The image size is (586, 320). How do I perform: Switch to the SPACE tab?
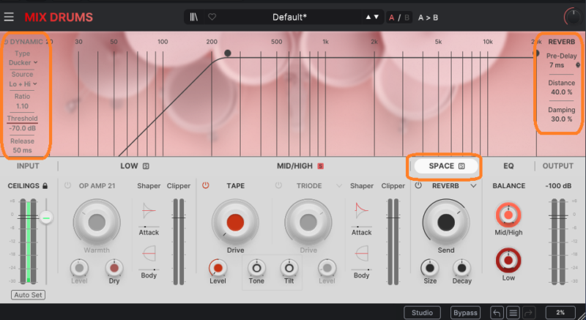[445, 166]
